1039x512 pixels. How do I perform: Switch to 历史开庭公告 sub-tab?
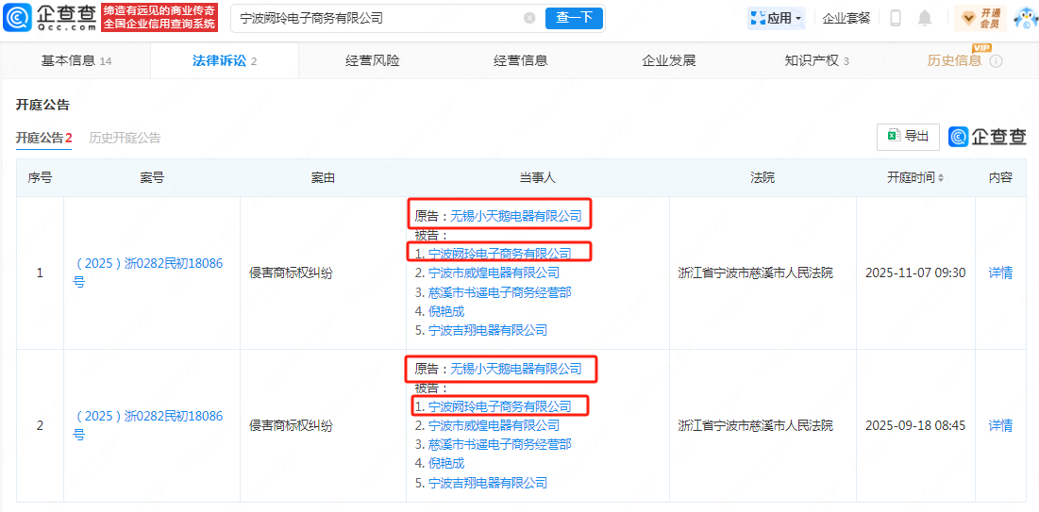click(125, 138)
